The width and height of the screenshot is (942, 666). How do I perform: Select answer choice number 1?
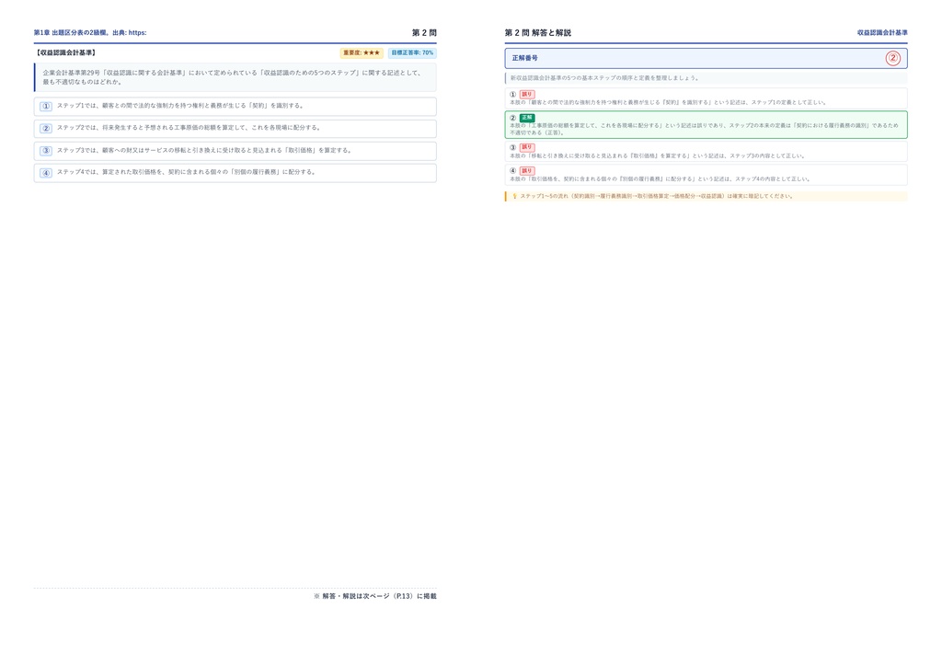pyautogui.click(x=235, y=107)
